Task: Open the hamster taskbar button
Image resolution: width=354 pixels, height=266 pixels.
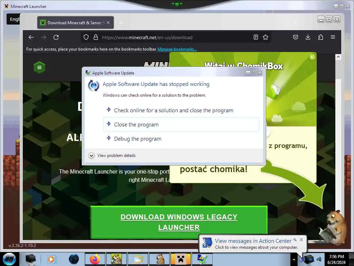Action: [159, 259]
